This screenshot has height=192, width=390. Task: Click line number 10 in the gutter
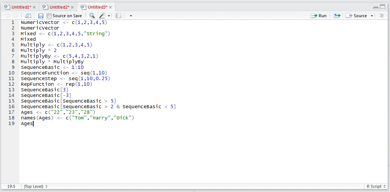coord(12,73)
